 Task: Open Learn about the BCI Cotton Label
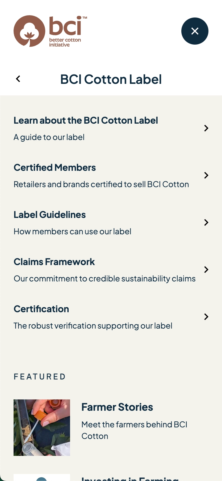pos(86,121)
